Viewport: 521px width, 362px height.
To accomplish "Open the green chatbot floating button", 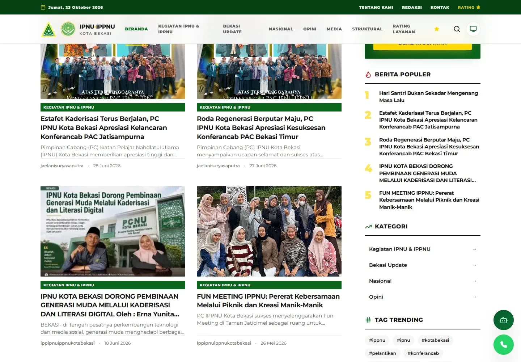I will [x=504, y=320].
